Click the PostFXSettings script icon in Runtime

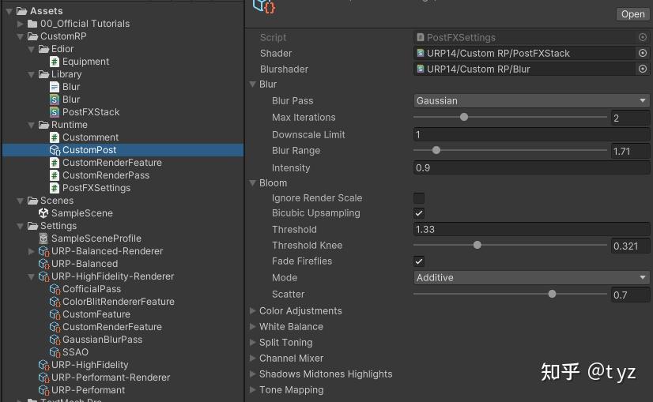[x=55, y=188]
